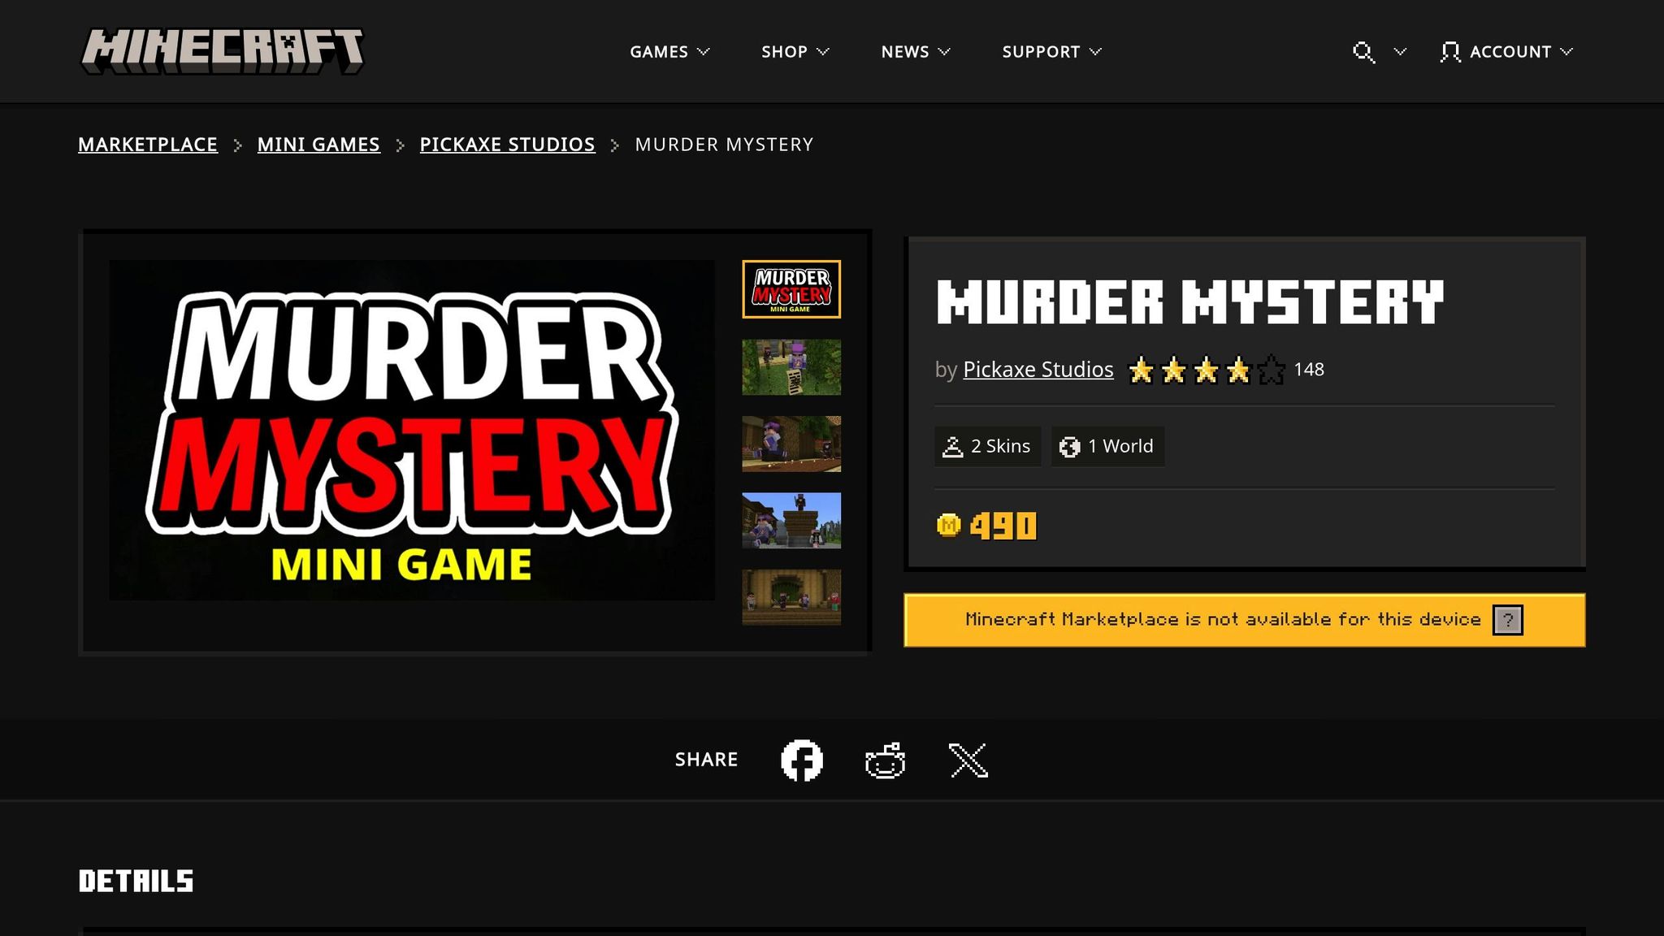Go to MARKETPLACE breadcrumb
Viewport: 1664px width, 936px height.
(148, 145)
